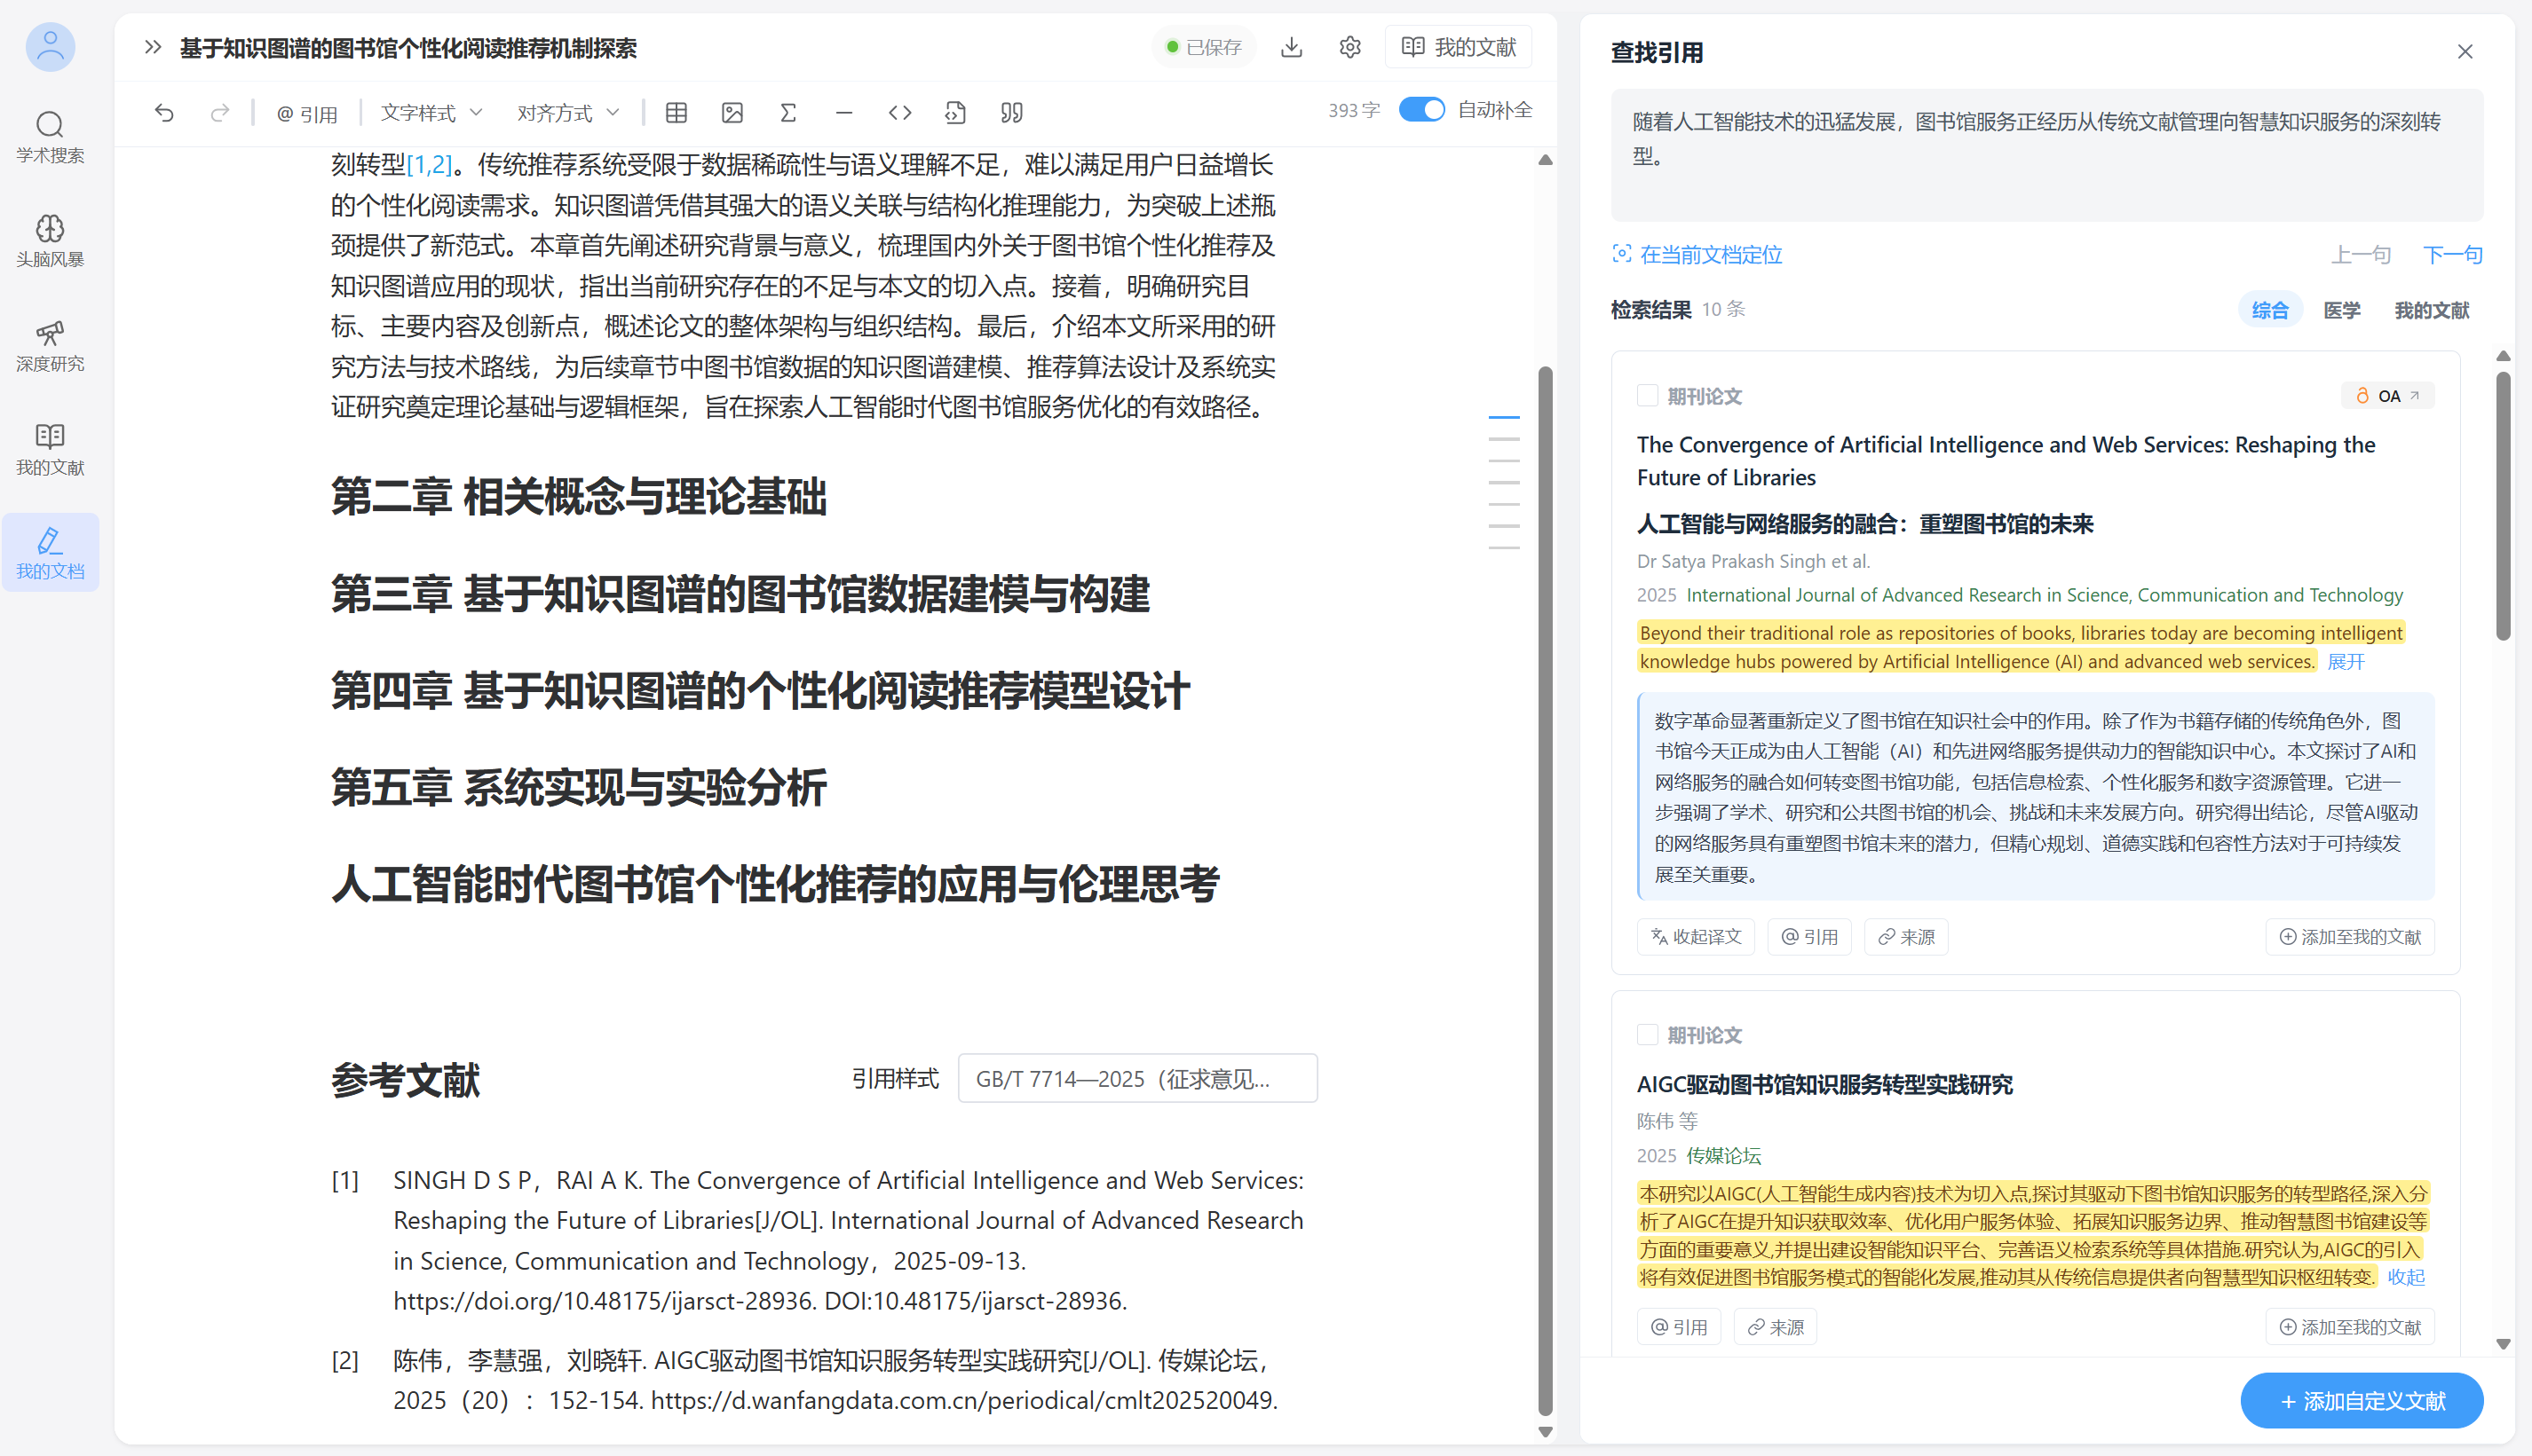Click the first outline navigation marker
Screen dimensions: 2532x1456
point(1504,417)
